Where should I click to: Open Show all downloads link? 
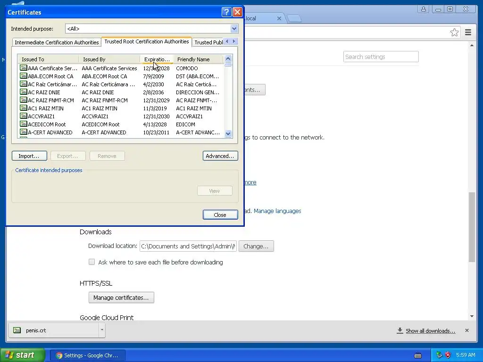pos(430,330)
